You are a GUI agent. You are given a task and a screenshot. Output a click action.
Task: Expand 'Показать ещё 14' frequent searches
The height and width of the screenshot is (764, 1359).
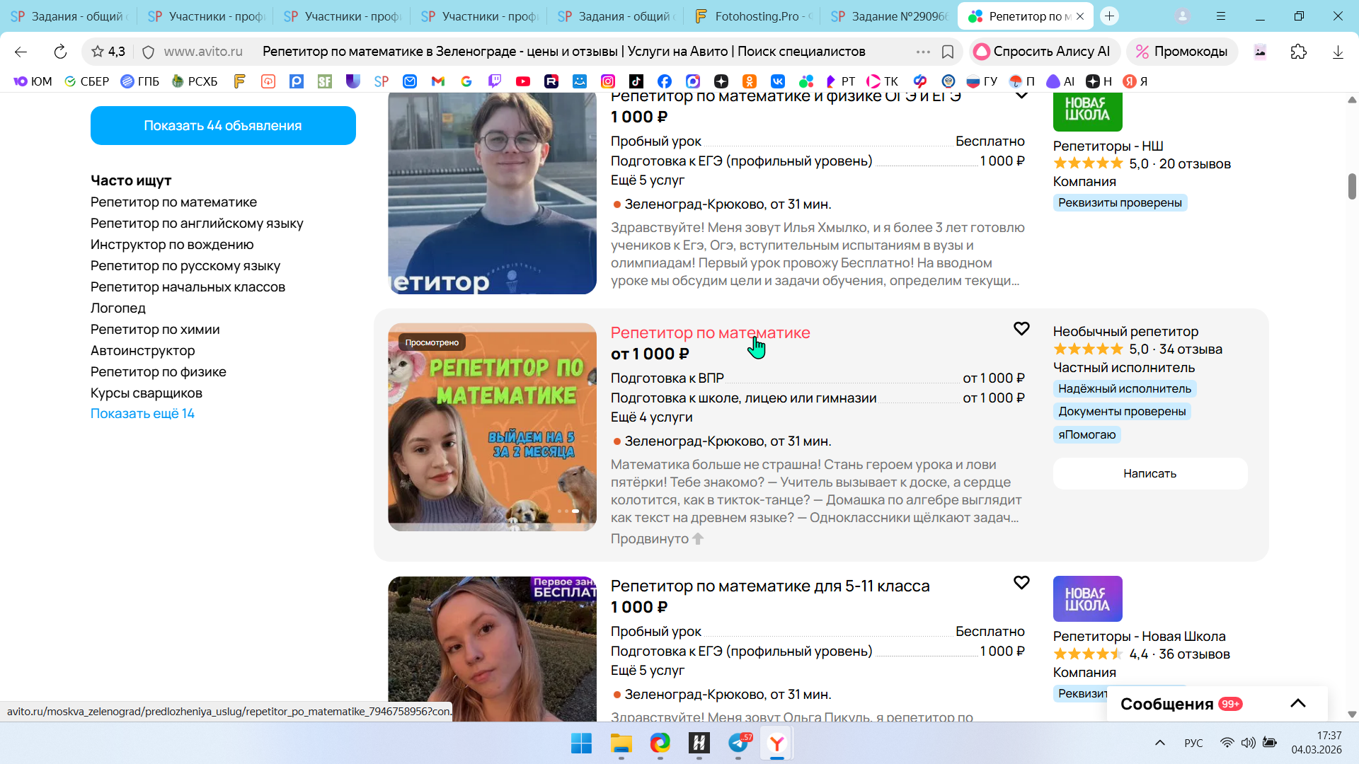[x=142, y=414]
